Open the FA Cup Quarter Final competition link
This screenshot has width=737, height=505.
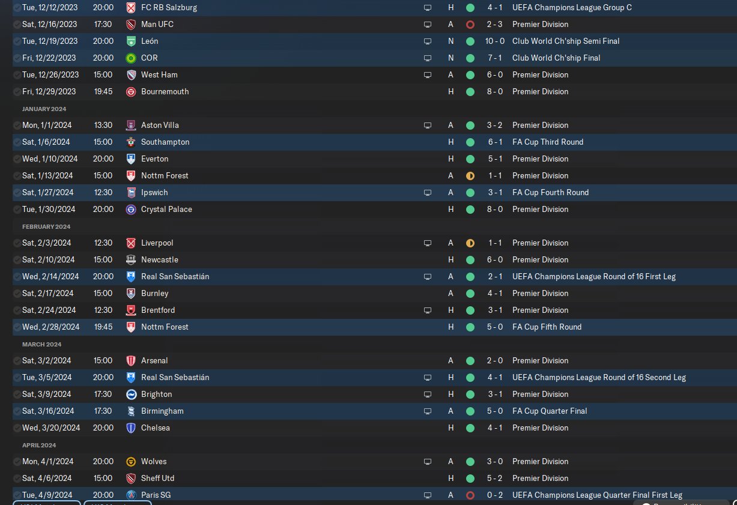pyautogui.click(x=550, y=411)
